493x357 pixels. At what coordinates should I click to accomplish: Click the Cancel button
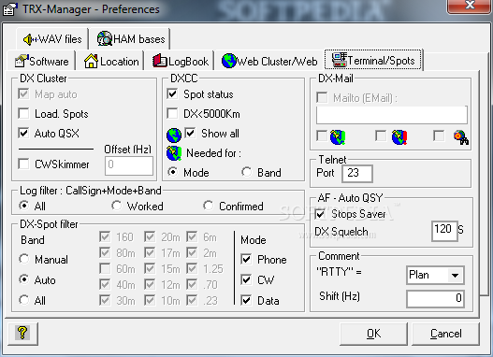point(445,334)
